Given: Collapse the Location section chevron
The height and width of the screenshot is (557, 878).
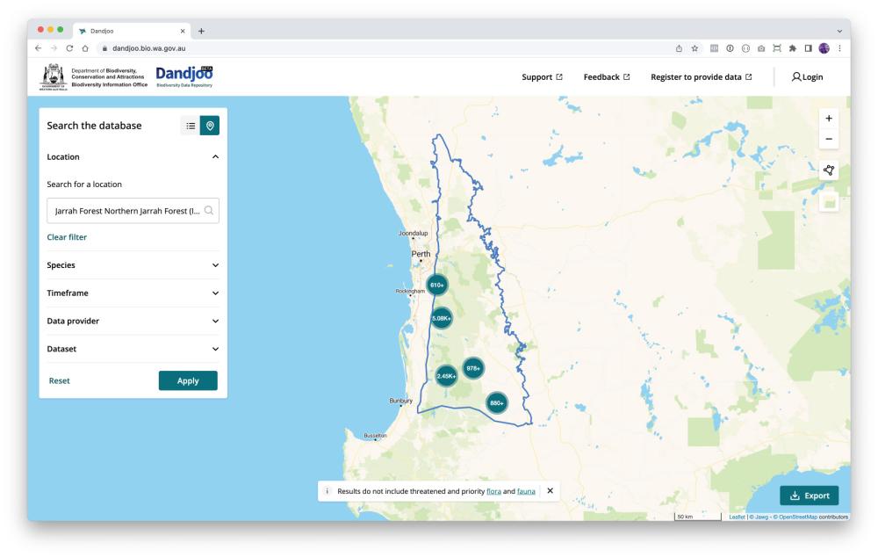Looking at the screenshot, I should pos(216,157).
